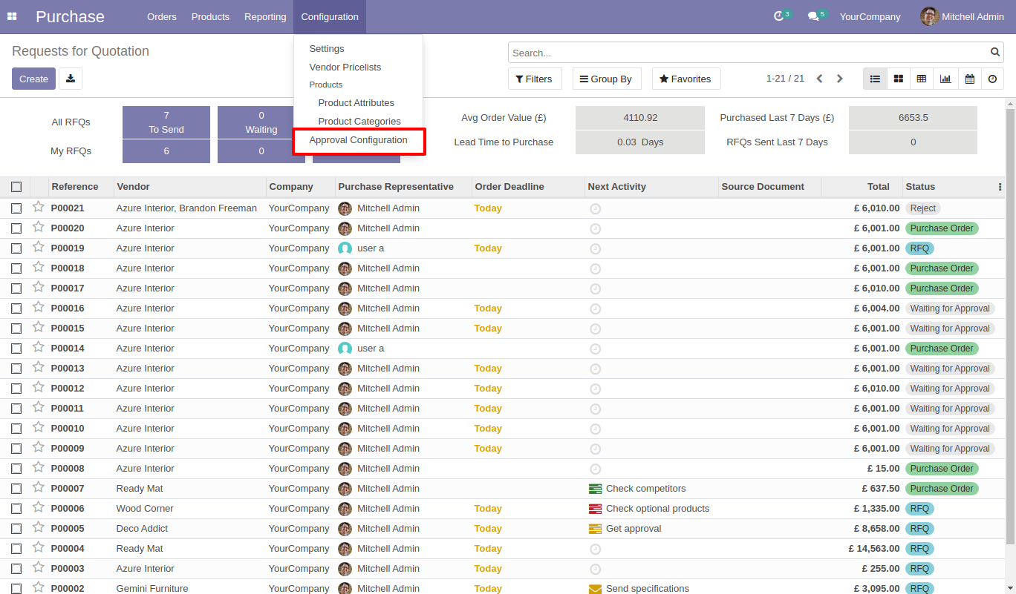Tick the checkbox for P00006
This screenshot has width=1016, height=594.
coord(16,509)
